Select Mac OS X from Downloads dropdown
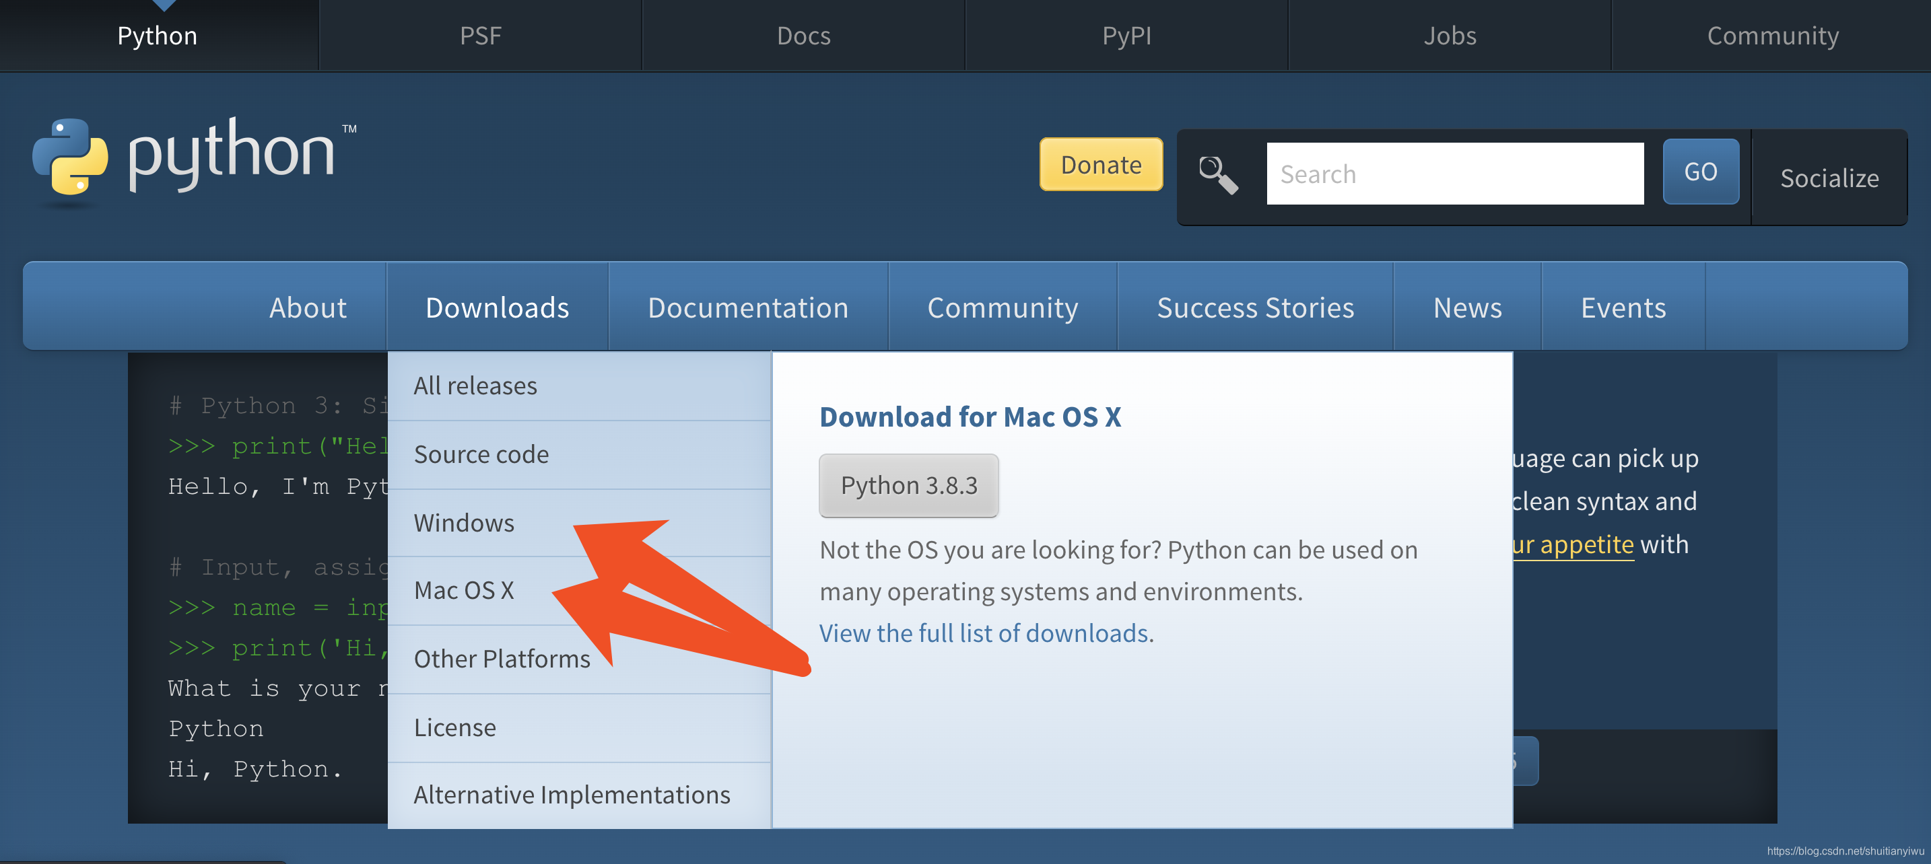Screen dimensions: 1931x864 pyautogui.click(x=580, y=591)
